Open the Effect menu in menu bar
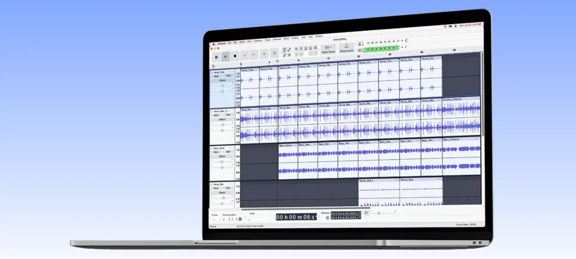 click(286, 38)
